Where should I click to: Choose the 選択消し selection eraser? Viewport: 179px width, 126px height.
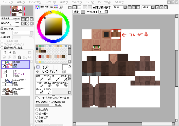click(x=64, y=85)
